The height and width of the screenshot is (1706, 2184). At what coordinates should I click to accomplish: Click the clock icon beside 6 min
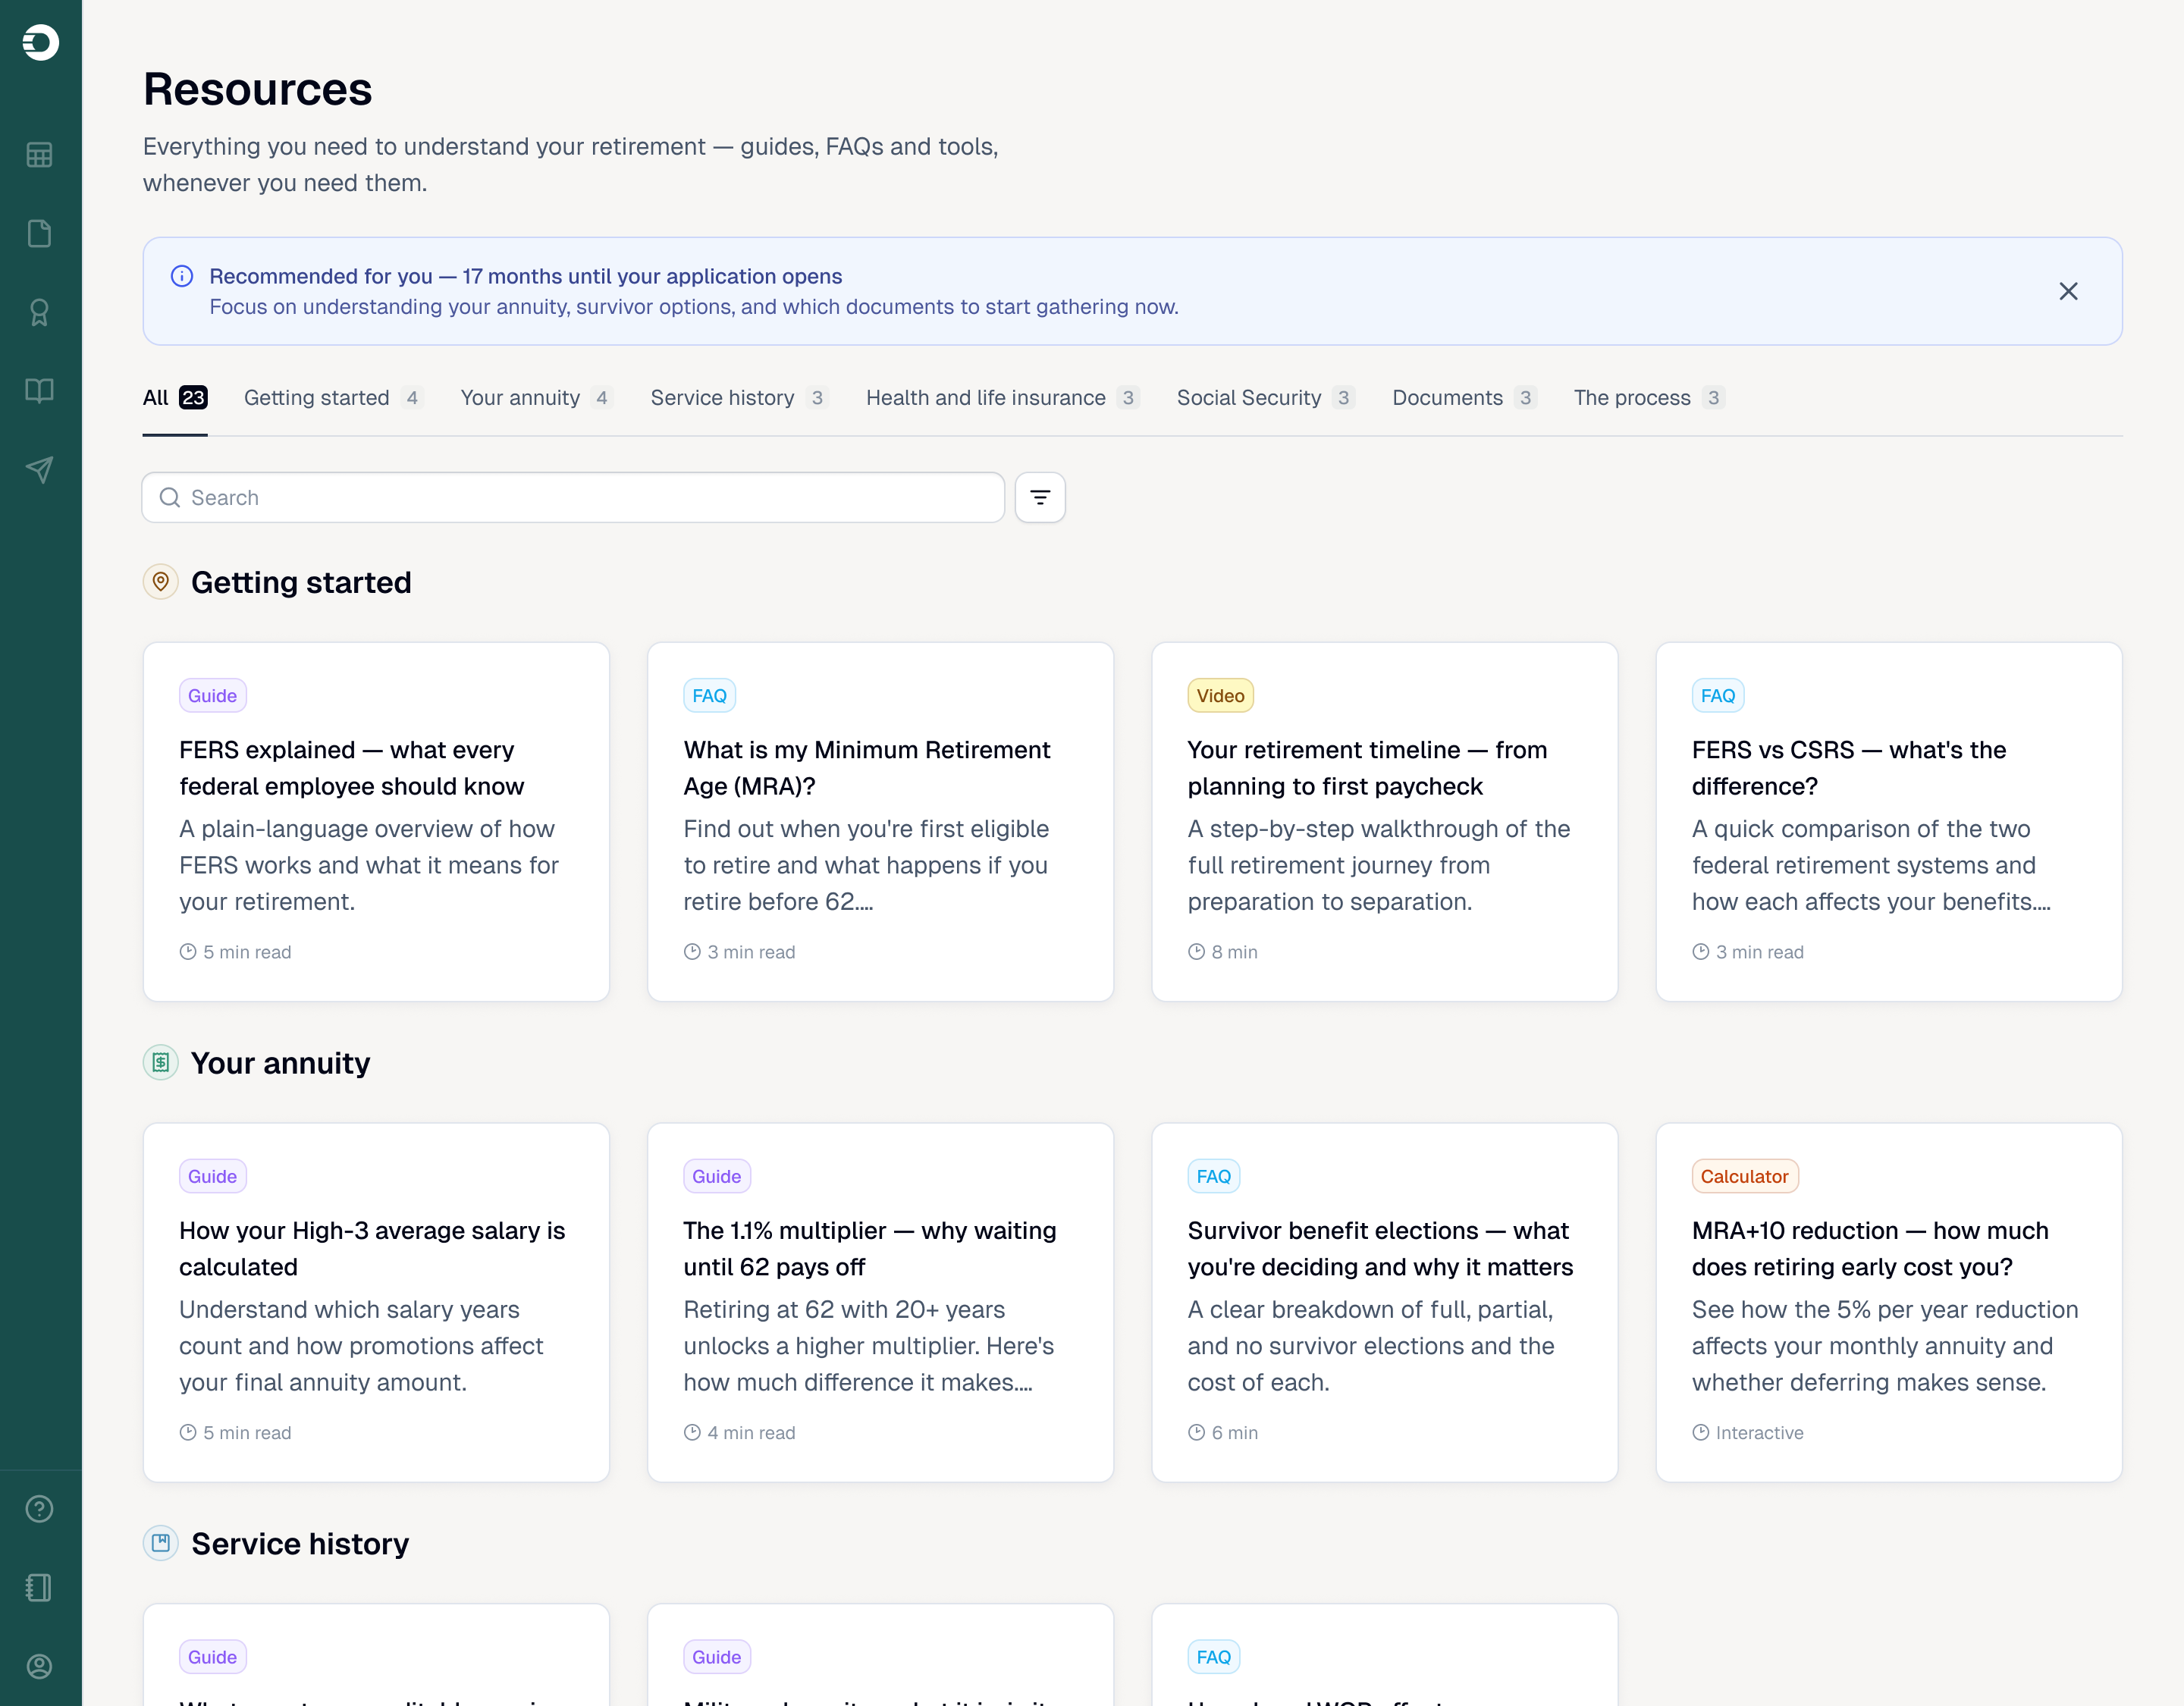click(1196, 1433)
